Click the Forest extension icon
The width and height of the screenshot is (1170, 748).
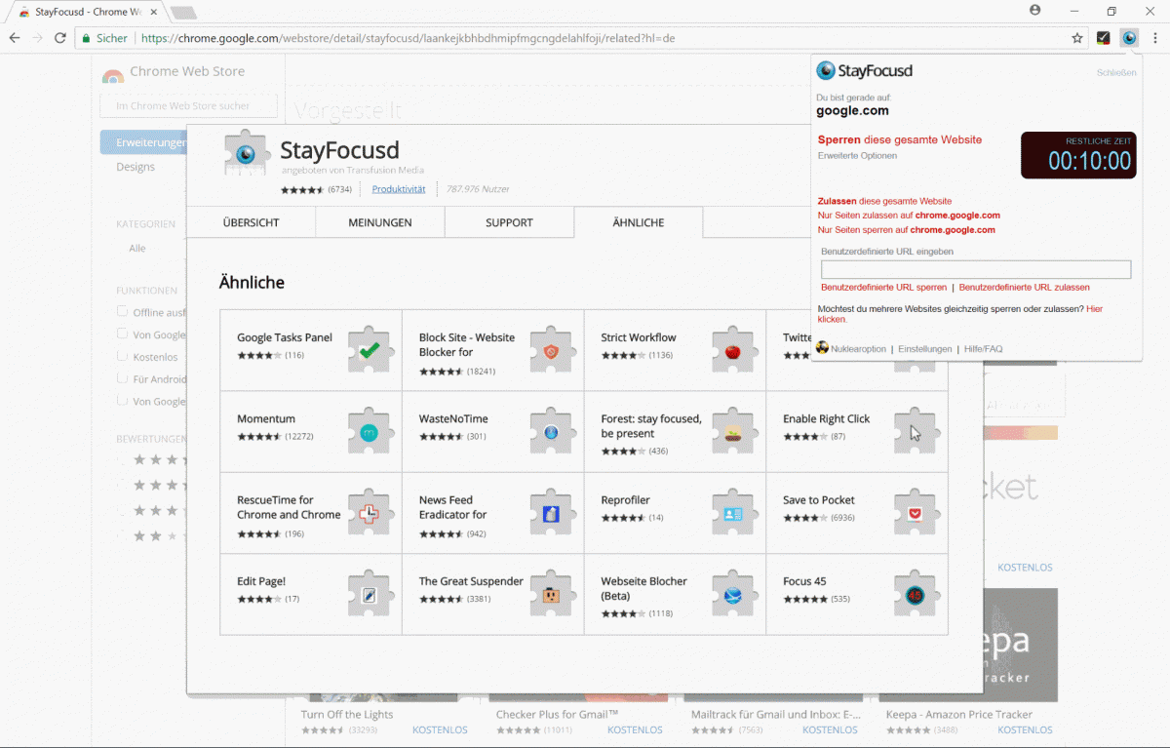click(x=733, y=430)
